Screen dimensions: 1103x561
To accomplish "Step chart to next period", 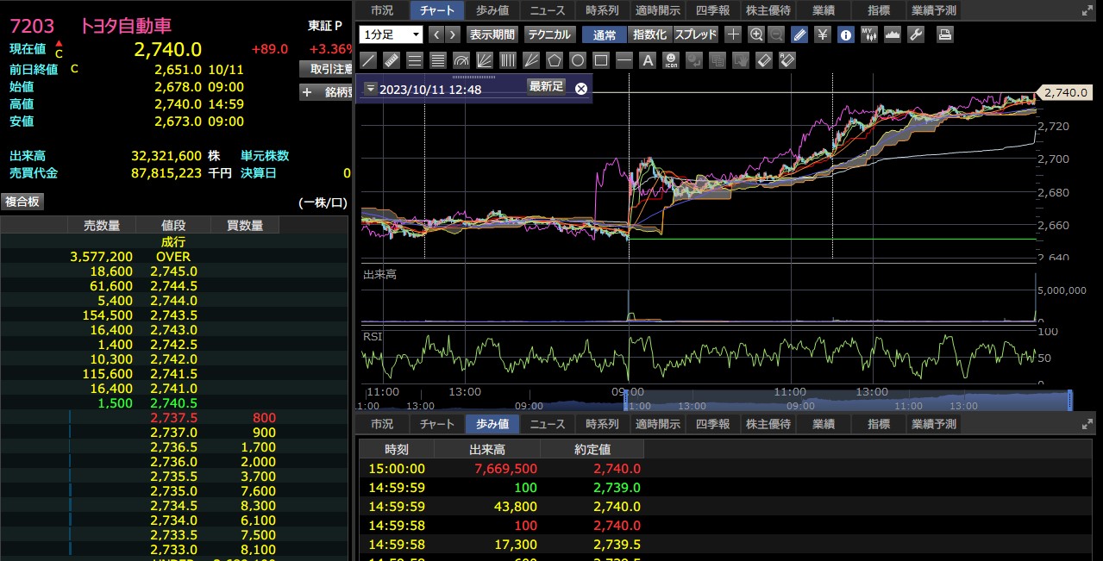I will coord(454,34).
